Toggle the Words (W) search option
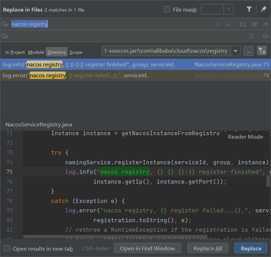The image size is (271, 257). [254, 24]
